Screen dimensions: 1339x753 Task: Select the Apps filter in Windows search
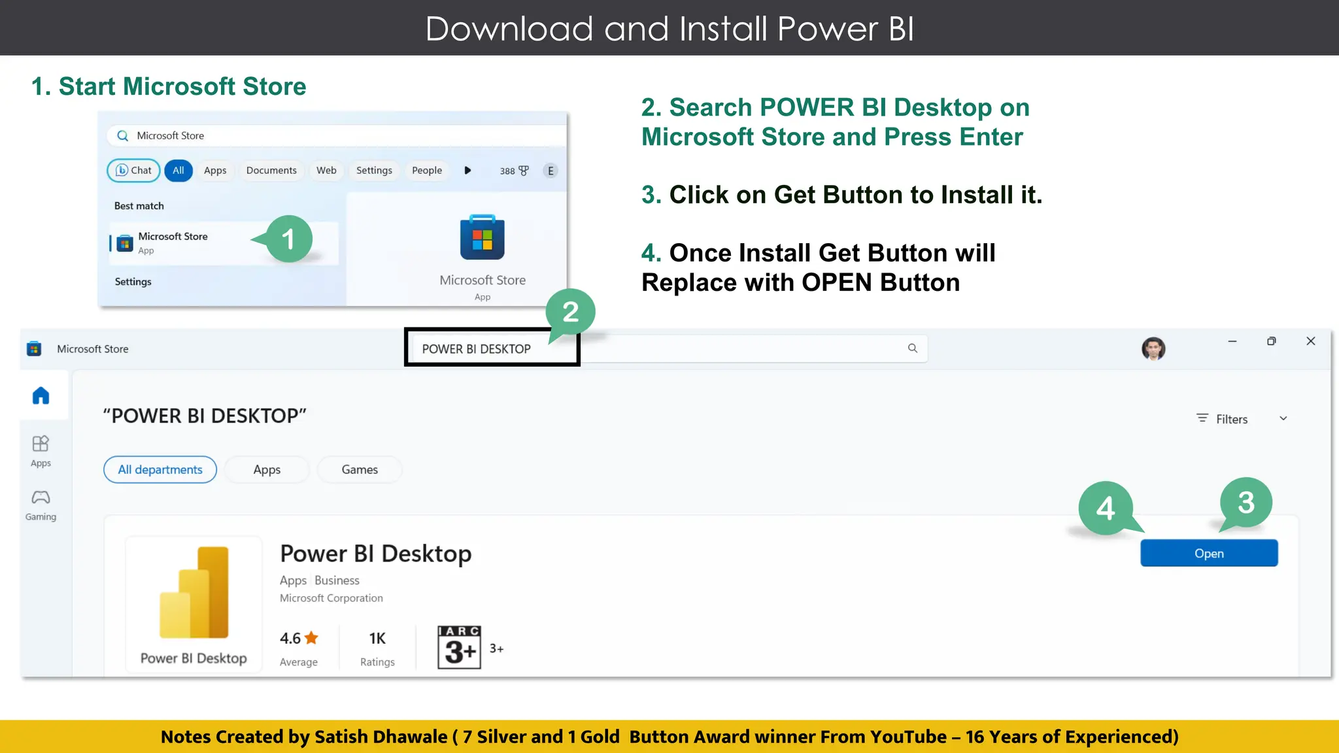point(215,171)
